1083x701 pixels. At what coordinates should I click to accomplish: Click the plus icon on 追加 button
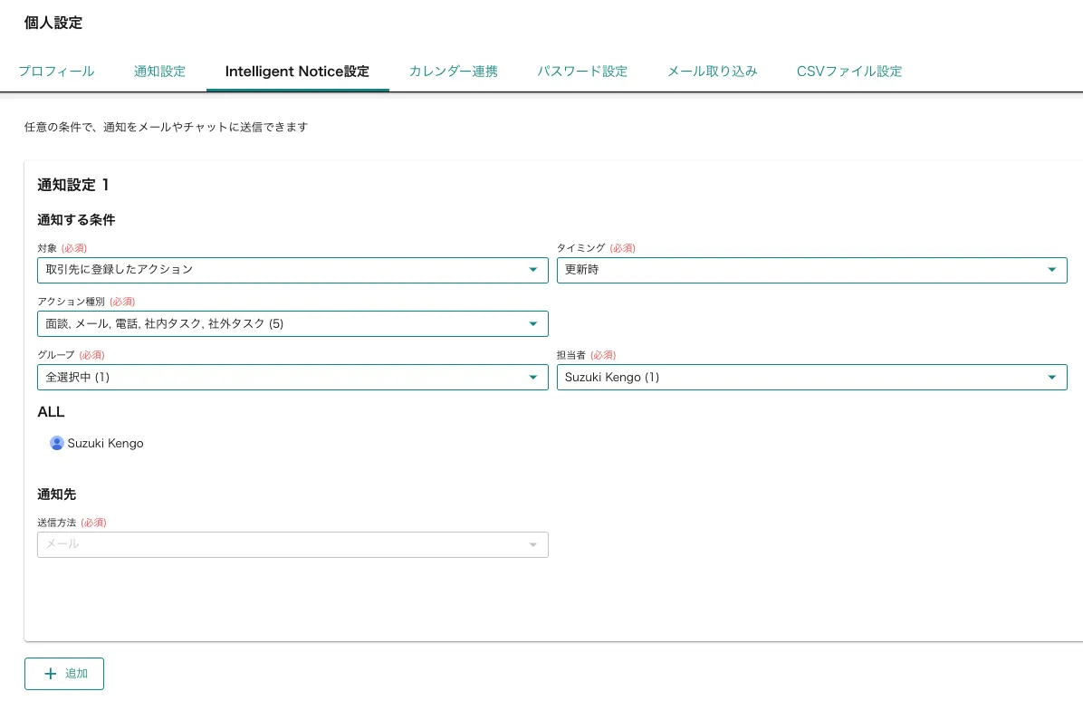coord(51,674)
